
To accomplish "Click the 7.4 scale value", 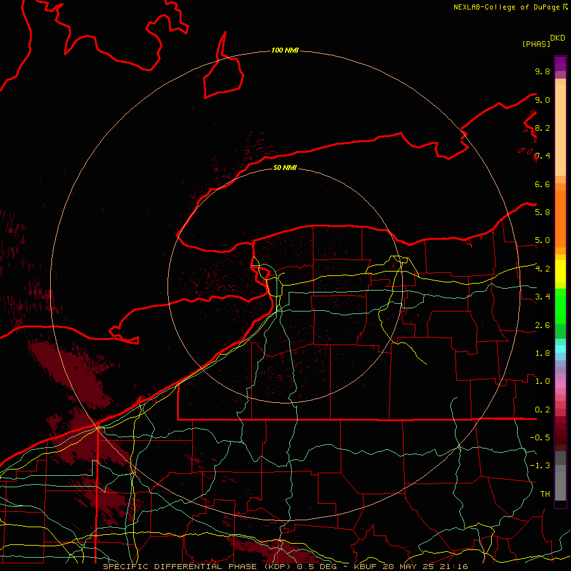I will (x=542, y=156).
